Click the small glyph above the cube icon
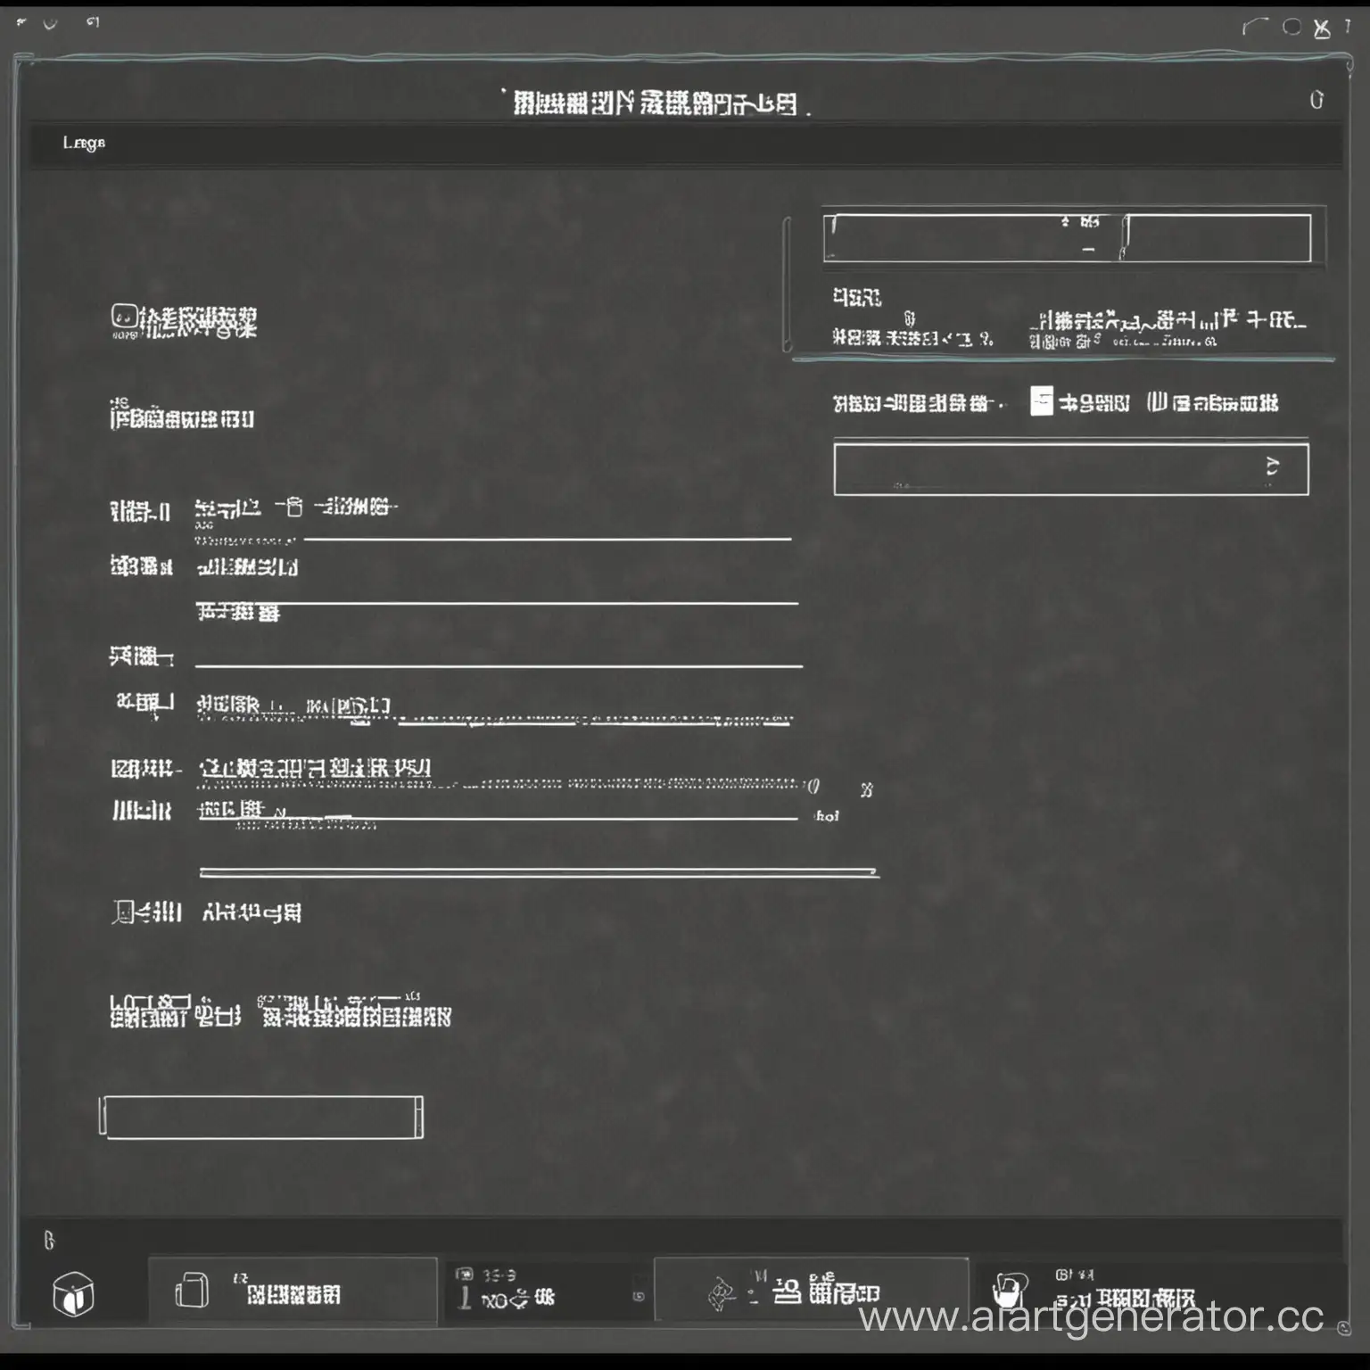The width and height of the screenshot is (1370, 1370). [49, 1240]
